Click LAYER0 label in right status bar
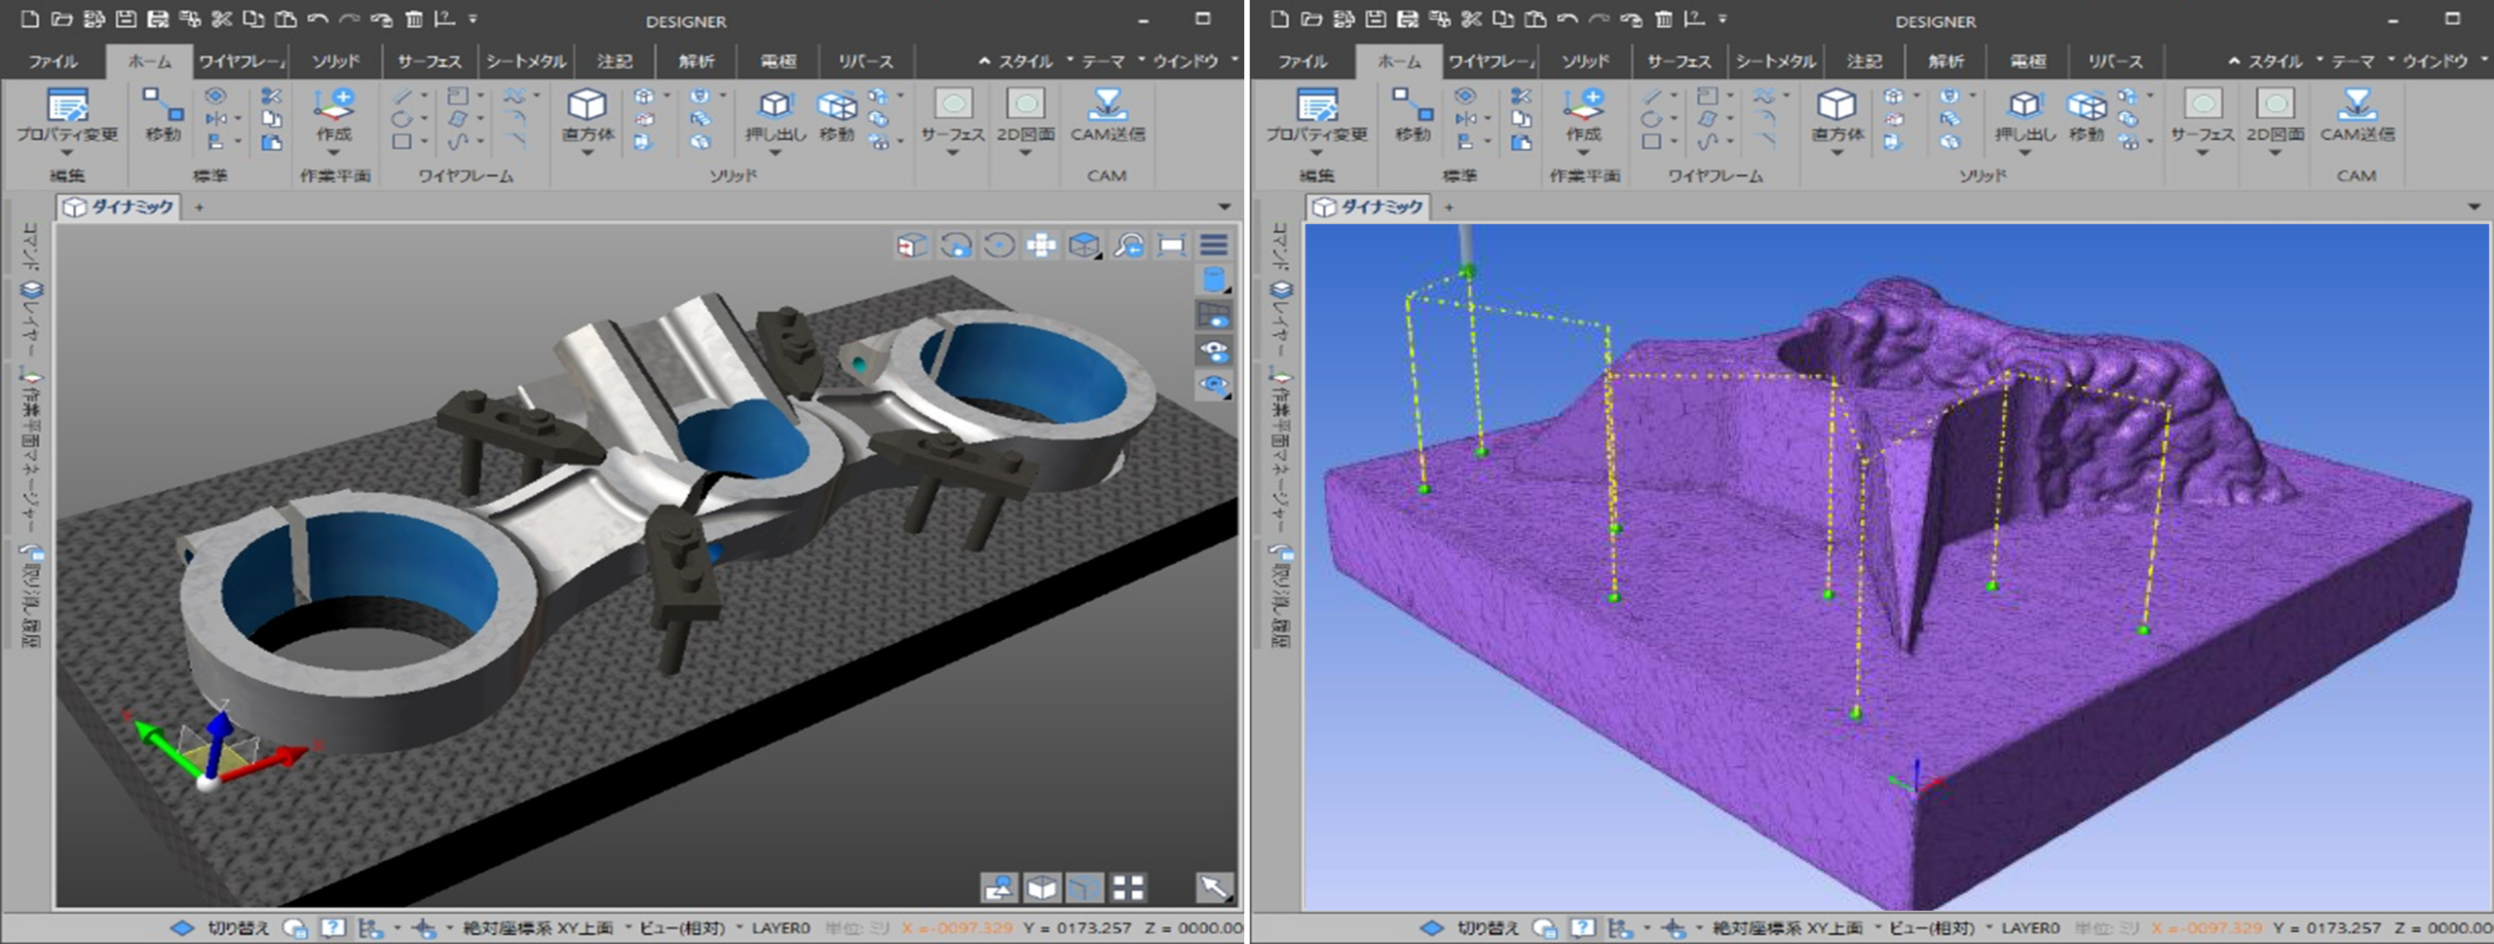This screenshot has height=944, width=2494. [2030, 927]
